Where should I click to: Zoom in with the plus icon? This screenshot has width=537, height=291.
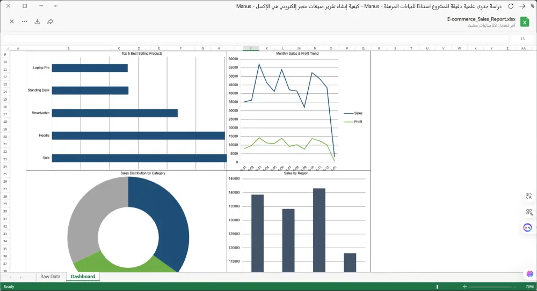(x=465, y=287)
